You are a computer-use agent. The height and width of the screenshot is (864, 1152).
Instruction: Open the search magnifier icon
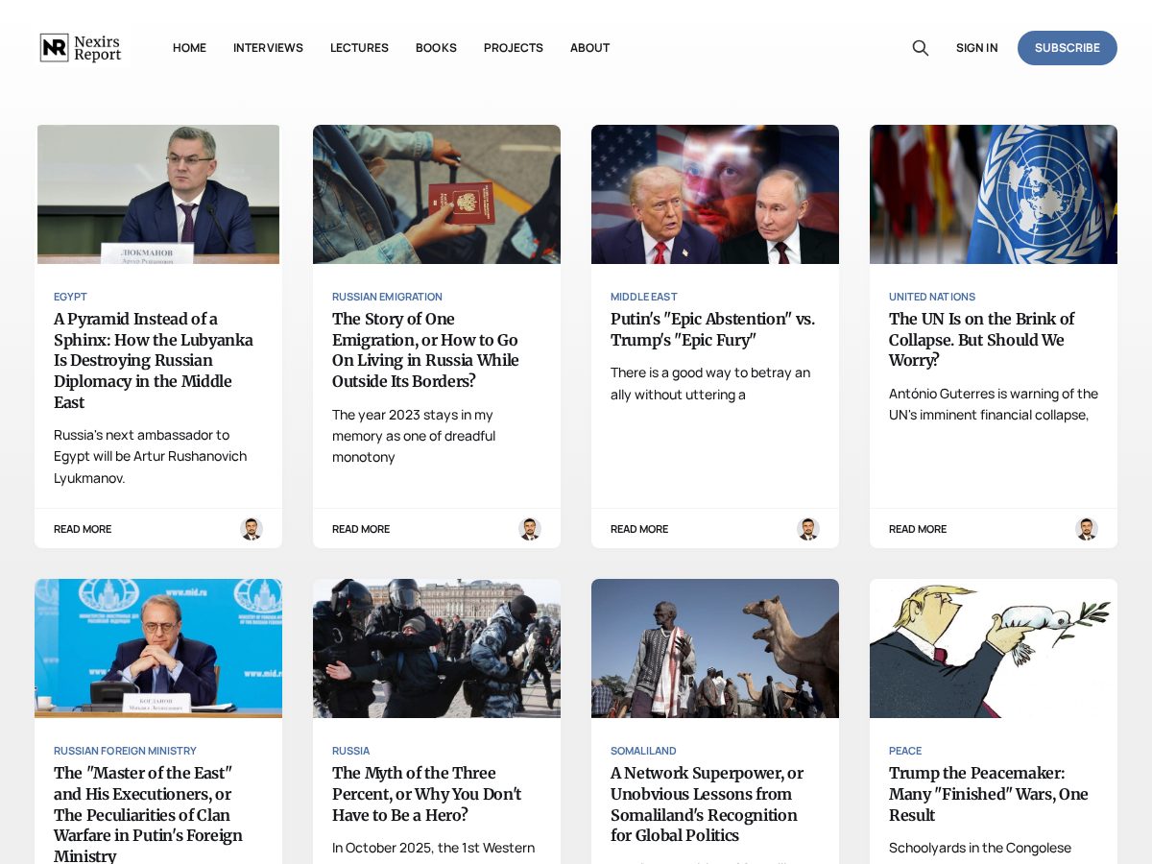(x=920, y=48)
